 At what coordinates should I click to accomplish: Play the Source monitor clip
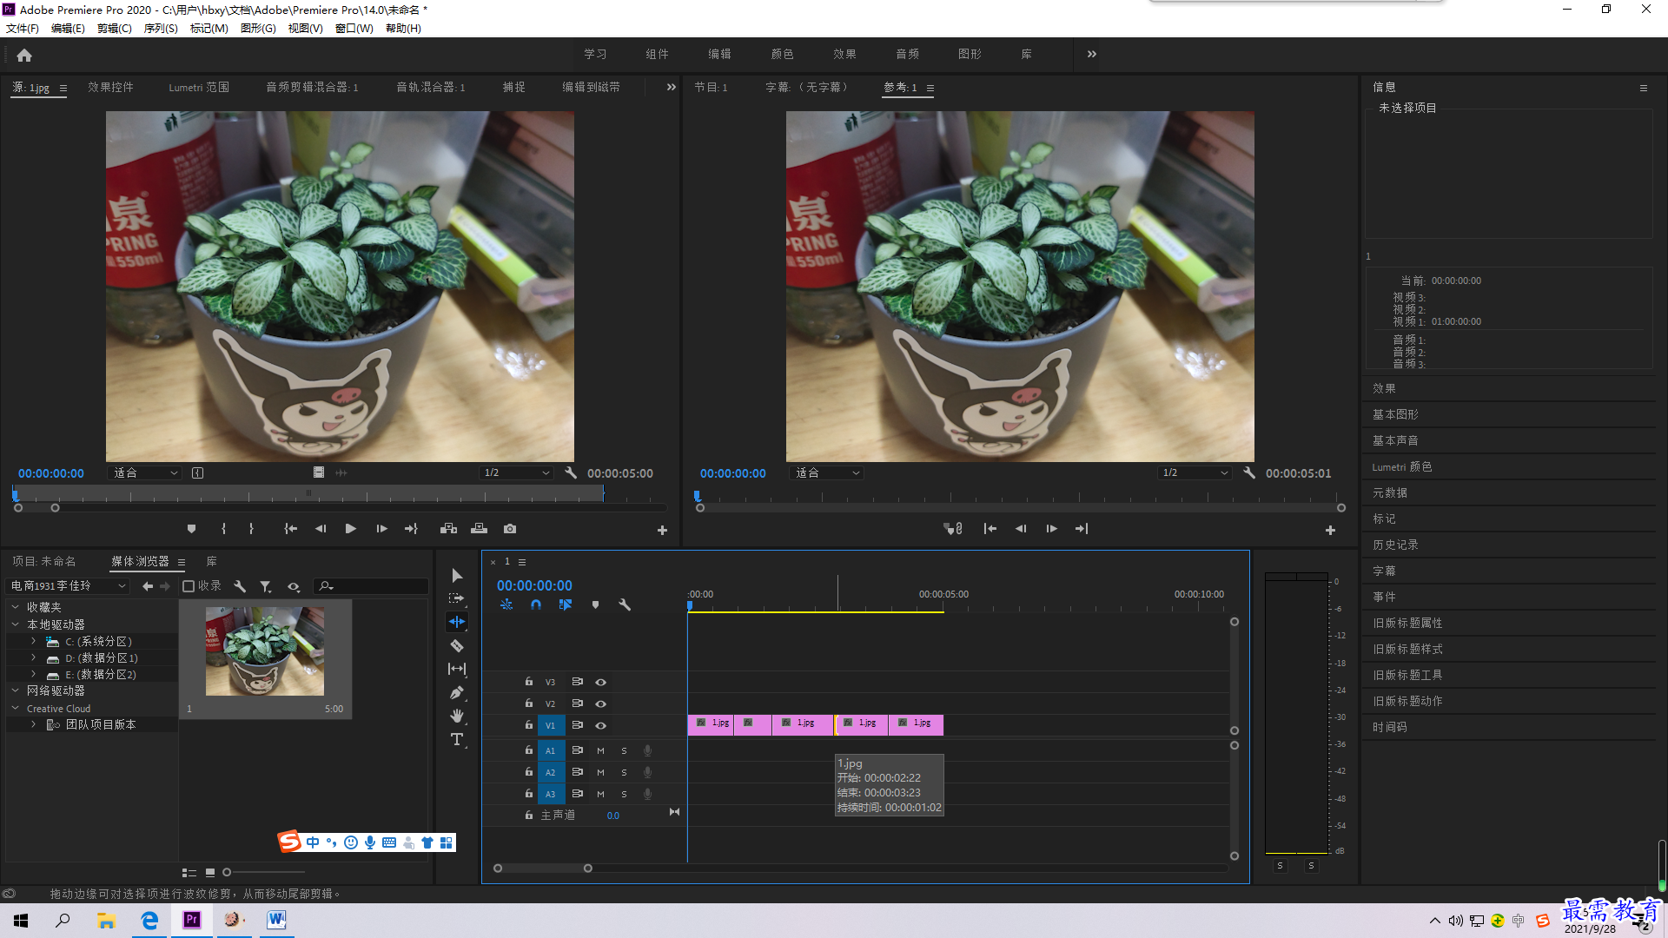[351, 529]
